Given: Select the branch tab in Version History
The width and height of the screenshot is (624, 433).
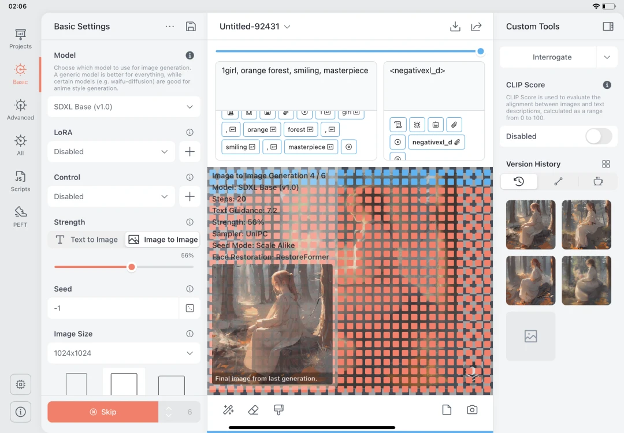Looking at the screenshot, I should [x=558, y=181].
